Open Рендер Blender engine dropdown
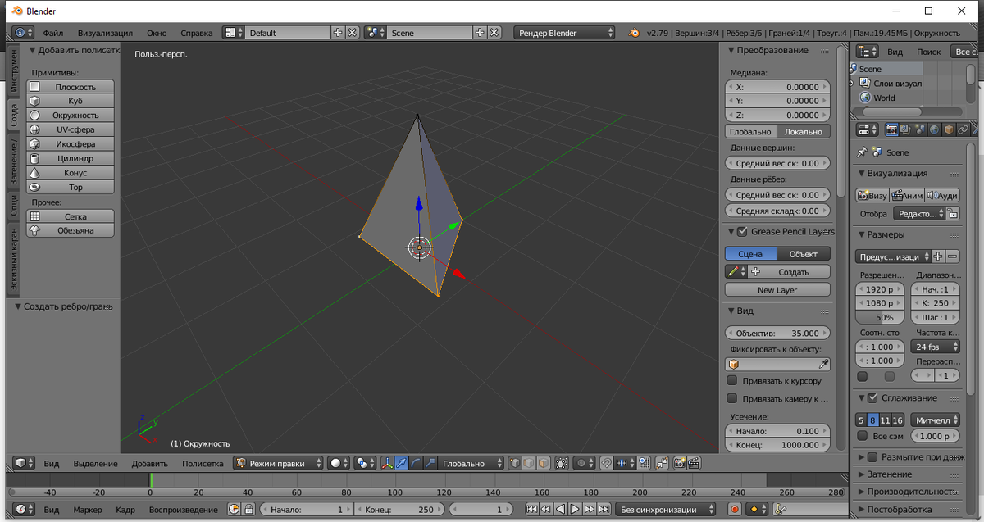 [x=565, y=33]
